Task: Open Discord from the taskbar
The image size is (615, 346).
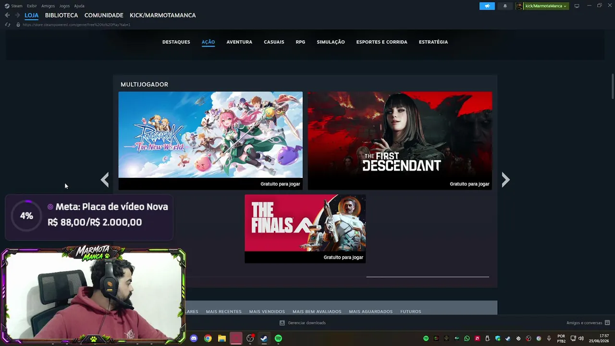Action: 194,338
